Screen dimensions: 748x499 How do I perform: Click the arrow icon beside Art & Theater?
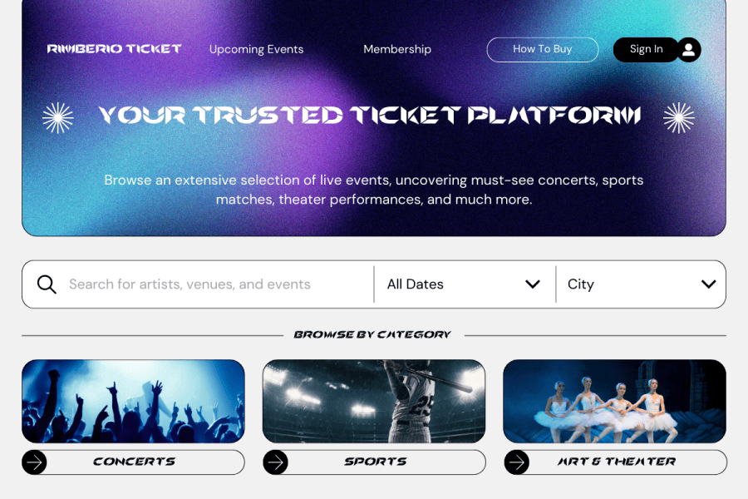coord(516,462)
